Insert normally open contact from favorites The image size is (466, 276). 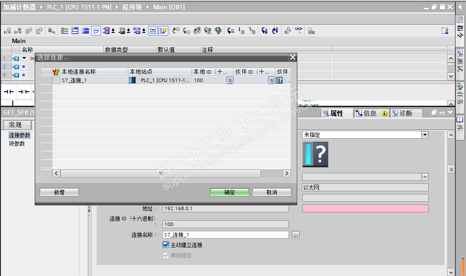(x=9, y=92)
